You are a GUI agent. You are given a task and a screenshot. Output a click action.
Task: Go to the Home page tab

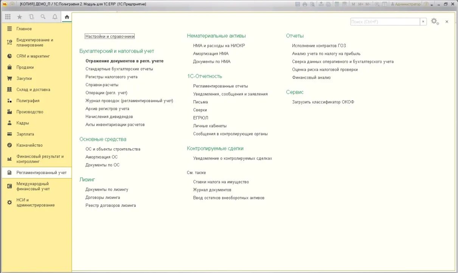(x=67, y=17)
